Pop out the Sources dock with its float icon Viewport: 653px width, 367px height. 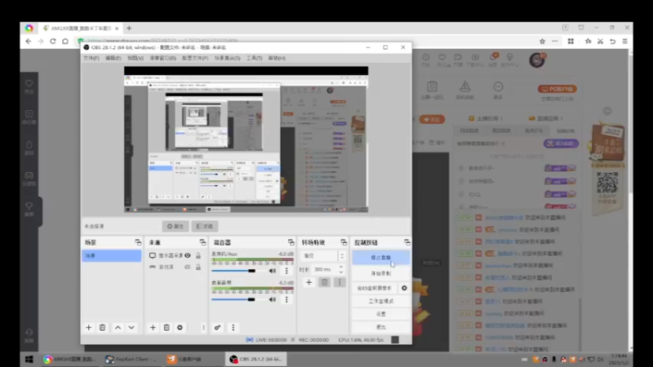point(202,242)
